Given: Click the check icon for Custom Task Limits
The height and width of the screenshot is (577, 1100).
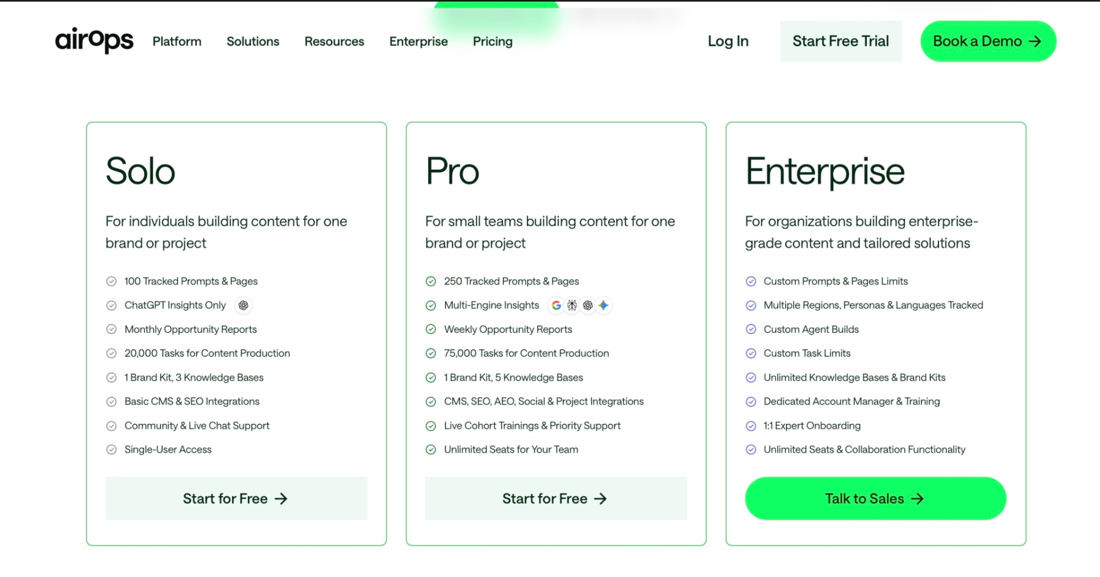Looking at the screenshot, I should [751, 354].
